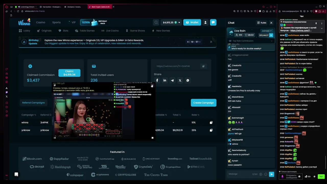Reload the winna.com page

click(18, 11)
